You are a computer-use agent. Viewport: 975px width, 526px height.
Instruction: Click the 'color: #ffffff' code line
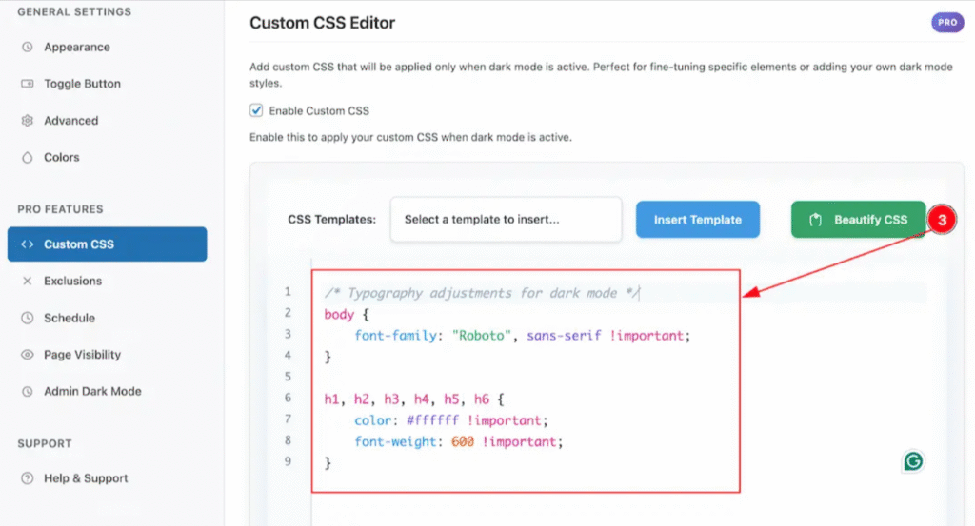tap(450, 420)
